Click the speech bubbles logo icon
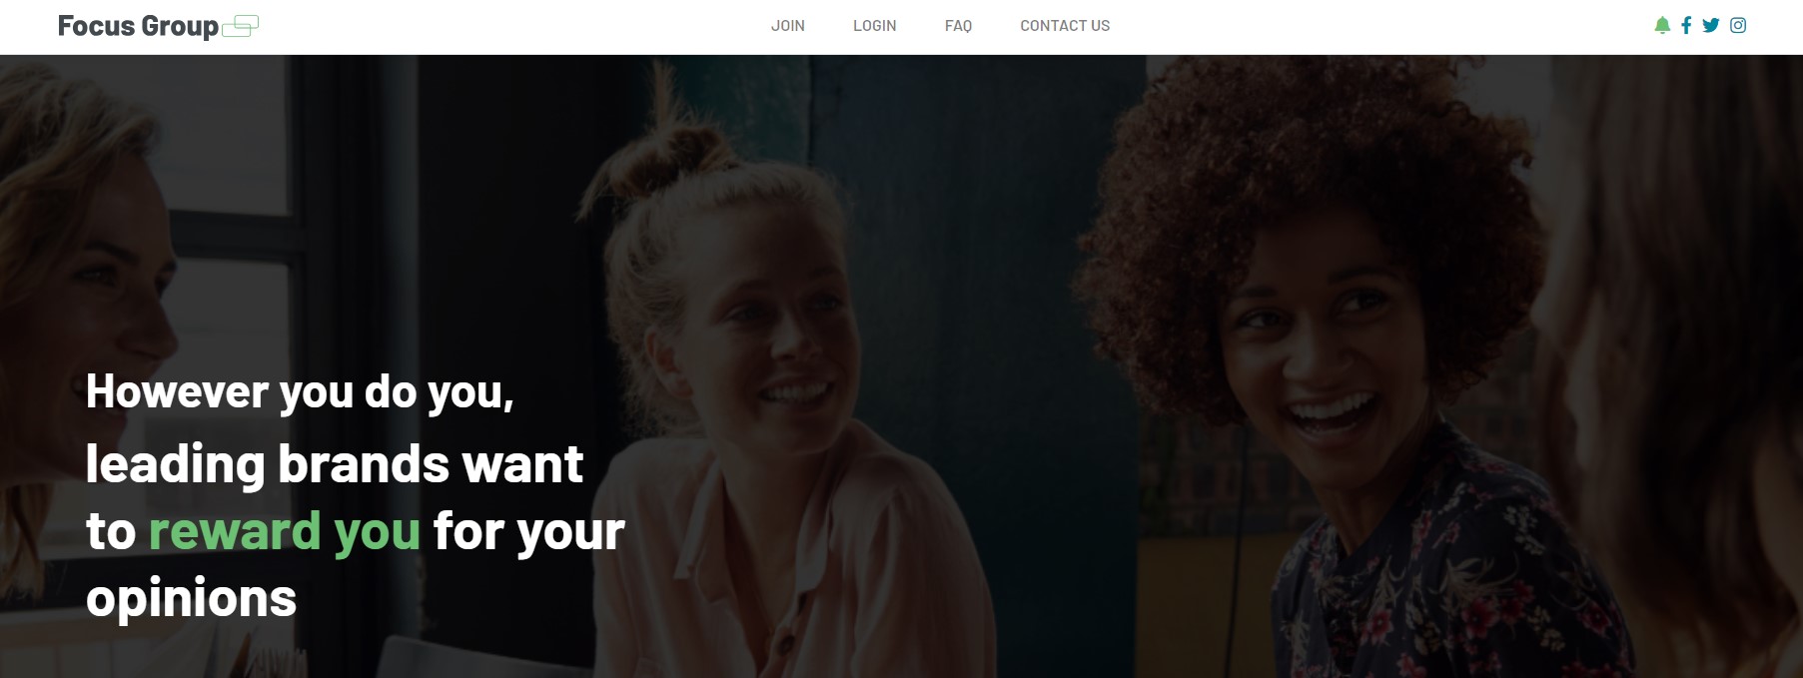This screenshot has width=1803, height=678. 240,26
